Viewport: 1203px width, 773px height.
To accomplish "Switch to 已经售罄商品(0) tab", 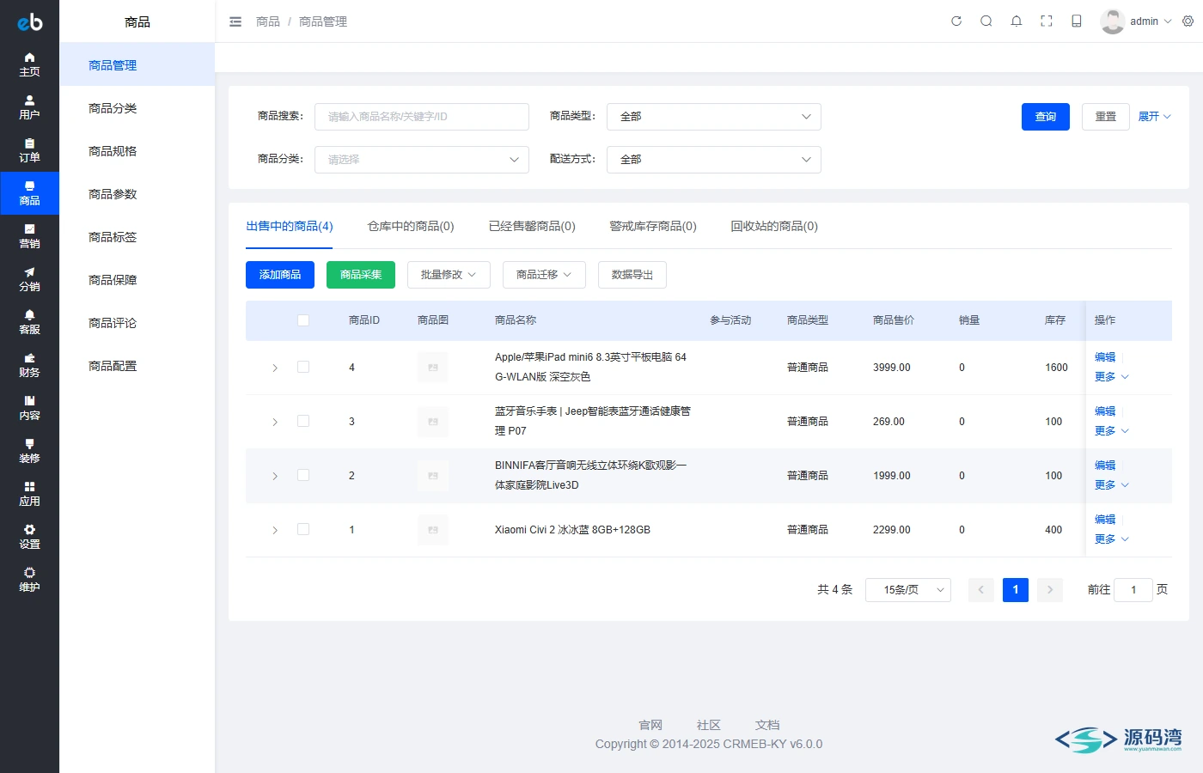I will click(532, 226).
